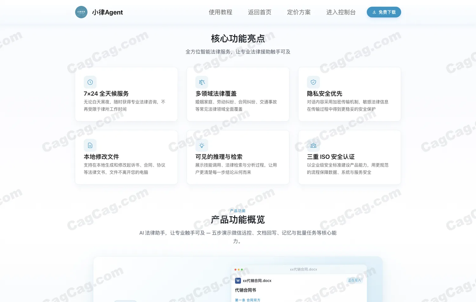
Task: Click the description starting 婚姻家庭、劳动纠纷
Action: point(236,106)
